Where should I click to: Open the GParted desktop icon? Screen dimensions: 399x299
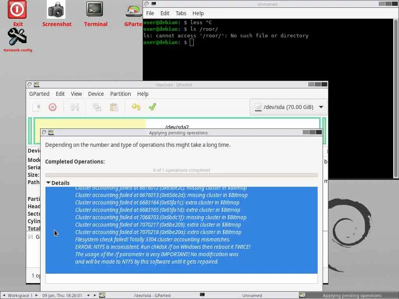pyautogui.click(x=134, y=11)
